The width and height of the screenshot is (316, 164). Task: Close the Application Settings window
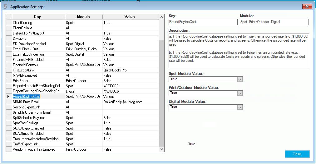(307, 7)
